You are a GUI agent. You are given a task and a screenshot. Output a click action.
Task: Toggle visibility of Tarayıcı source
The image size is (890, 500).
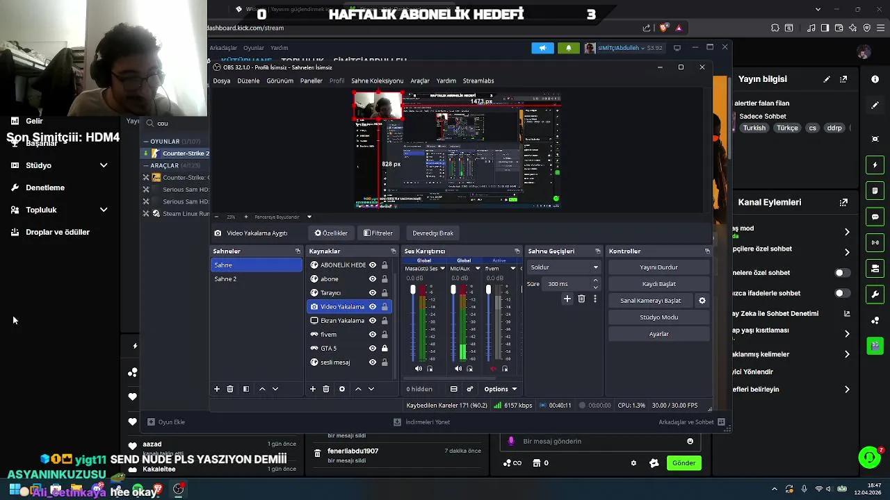373,292
